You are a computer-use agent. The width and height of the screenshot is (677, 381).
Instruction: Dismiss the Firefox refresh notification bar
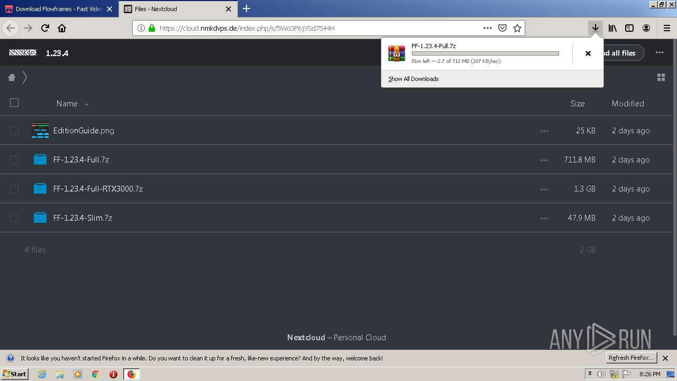click(x=665, y=358)
